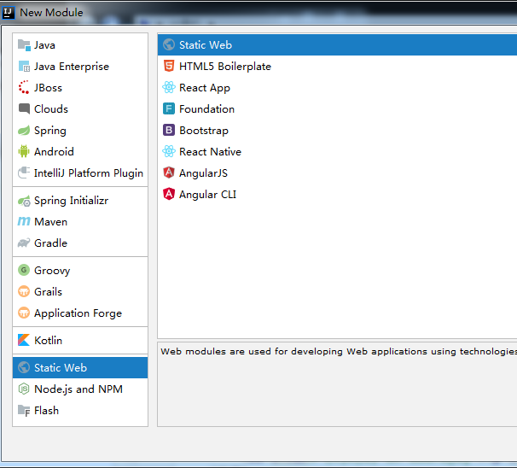517x468 pixels.
Task: Select Spring Initializr entry
Action: click(x=80, y=201)
